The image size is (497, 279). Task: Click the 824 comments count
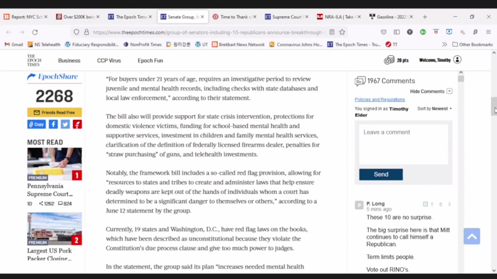[x=65, y=203]
